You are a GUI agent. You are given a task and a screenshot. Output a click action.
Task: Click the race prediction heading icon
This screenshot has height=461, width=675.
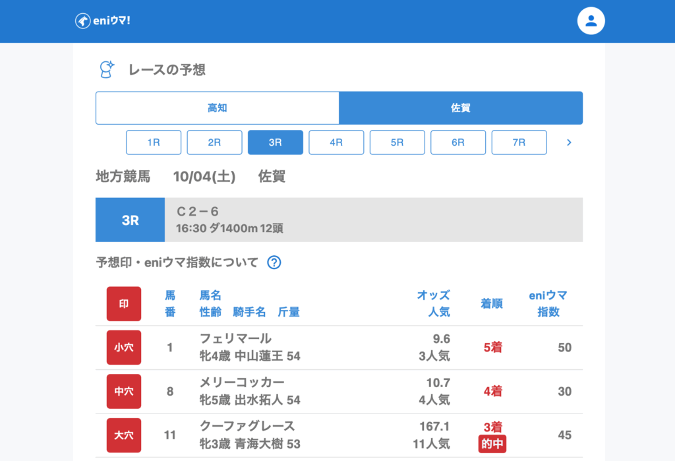pos(106,69)
